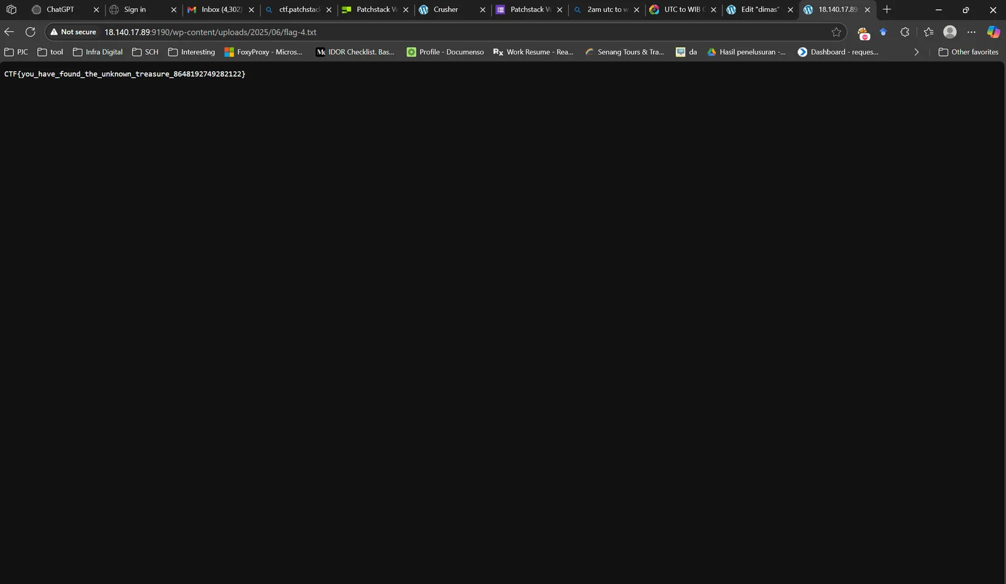Open the FoxyProxy - Micros... bookmark
Screen dimensions: 1006x584
click(x=263, y=52)
